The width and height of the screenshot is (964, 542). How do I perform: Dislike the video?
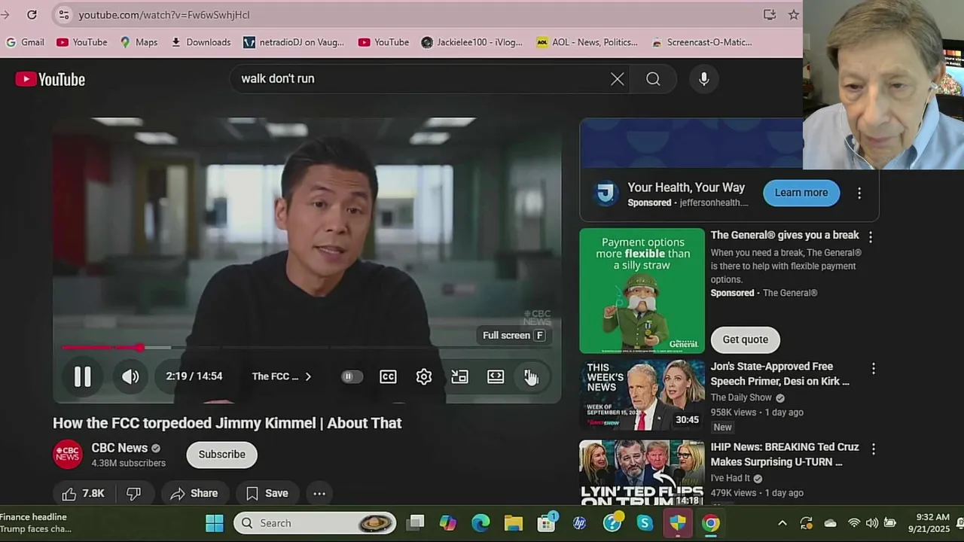pyautogui.click(x=133, y=494)
